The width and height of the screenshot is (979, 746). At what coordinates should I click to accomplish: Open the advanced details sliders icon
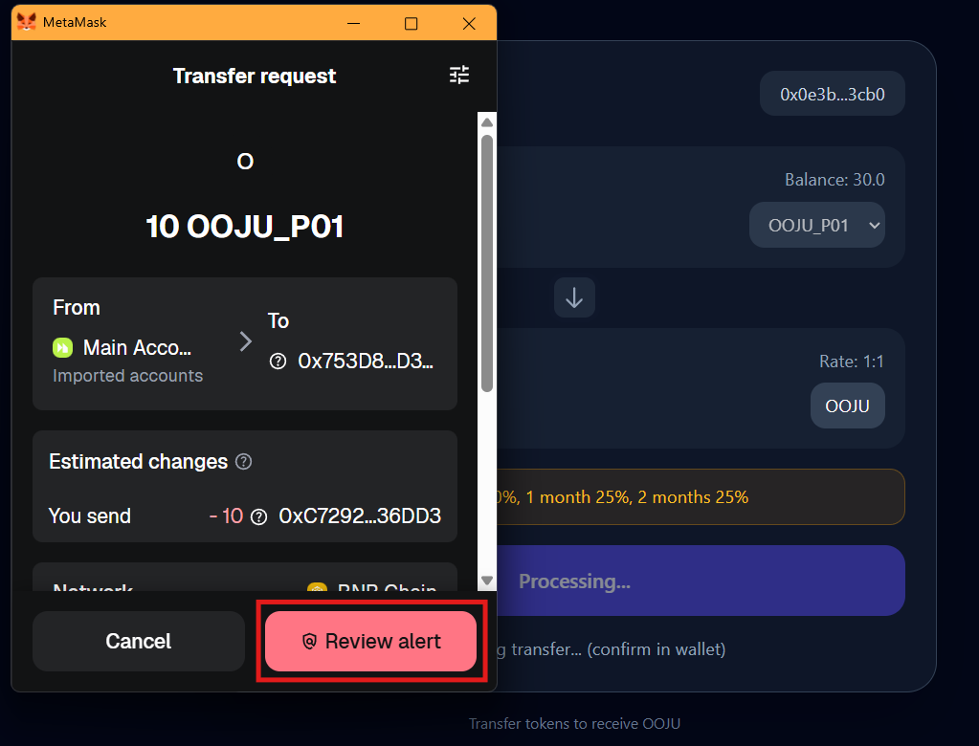point(459,75)
